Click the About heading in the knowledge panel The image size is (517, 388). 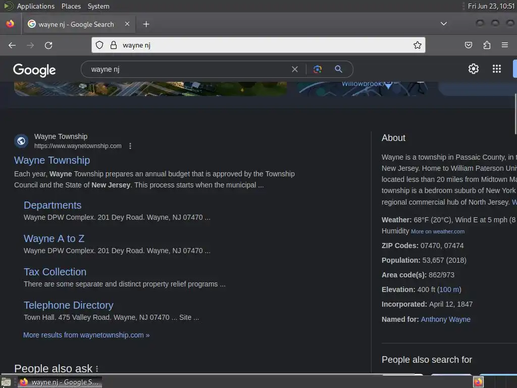[393, 138]
